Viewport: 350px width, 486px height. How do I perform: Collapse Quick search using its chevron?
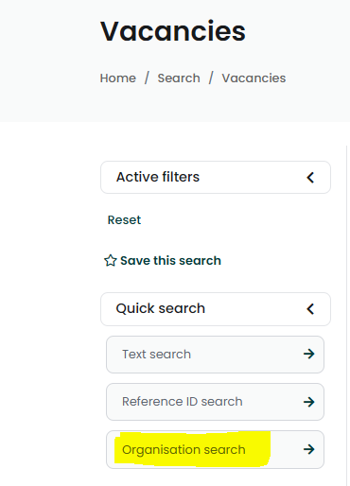coord(310,309)
